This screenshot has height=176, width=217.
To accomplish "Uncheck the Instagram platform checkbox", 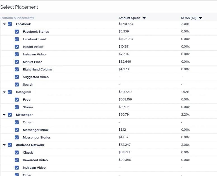I will pyautogui.click(x=10, y=92).
